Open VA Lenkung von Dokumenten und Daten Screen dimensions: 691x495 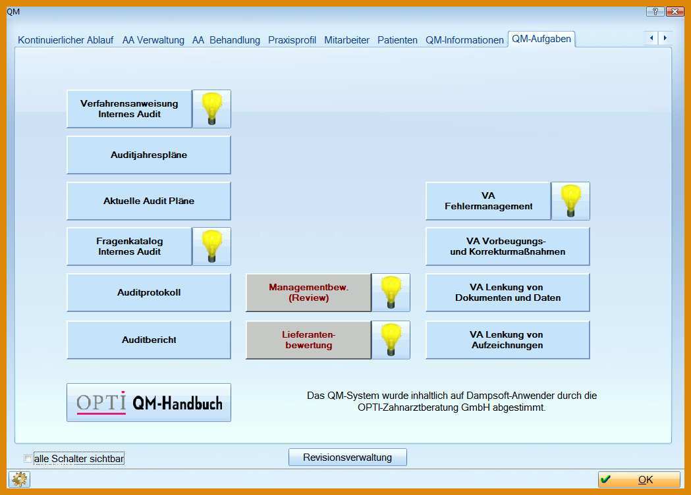click(x=508, y=292)
